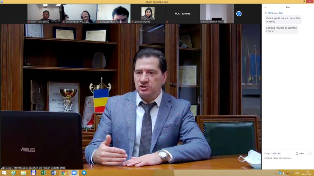The image size is (314, 176).
Task: Open Google Chrome from the taskbar
Action: (64, 173)
